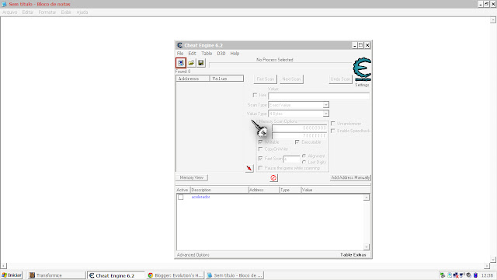Open Table Extras
Screen dimensions: 497x280
(x=353, y=255)
